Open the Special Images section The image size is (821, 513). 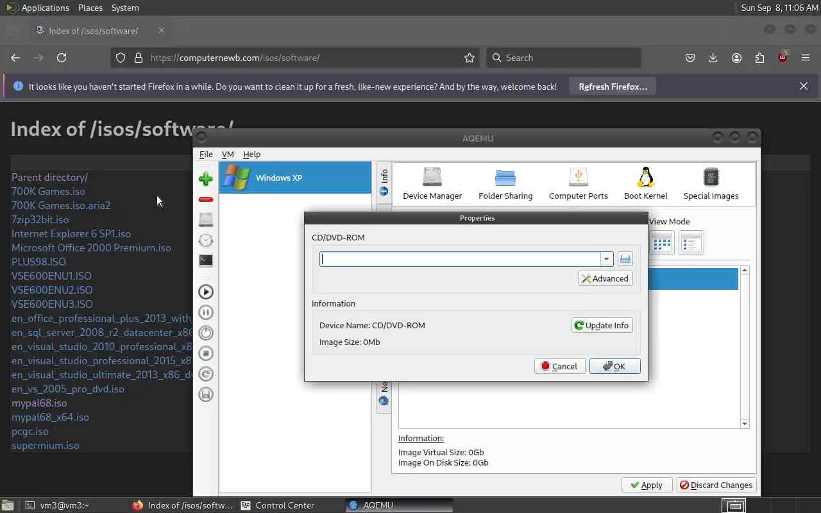tap(711, 183)
